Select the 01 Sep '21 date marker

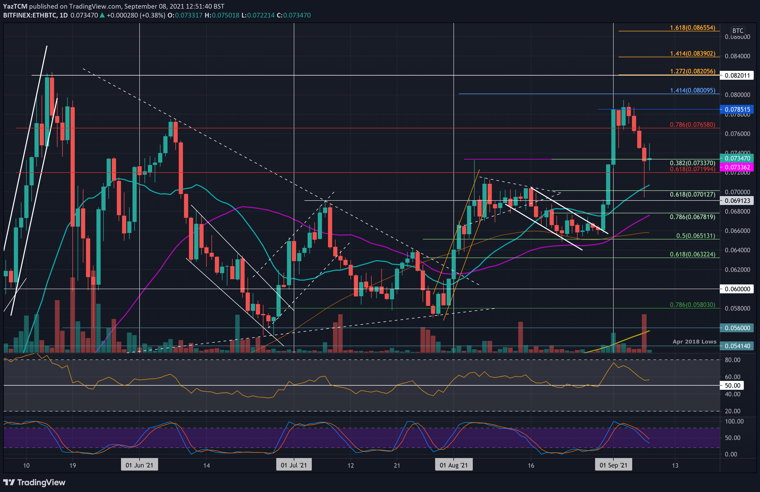pyautogui.click(x=613, y=465)
